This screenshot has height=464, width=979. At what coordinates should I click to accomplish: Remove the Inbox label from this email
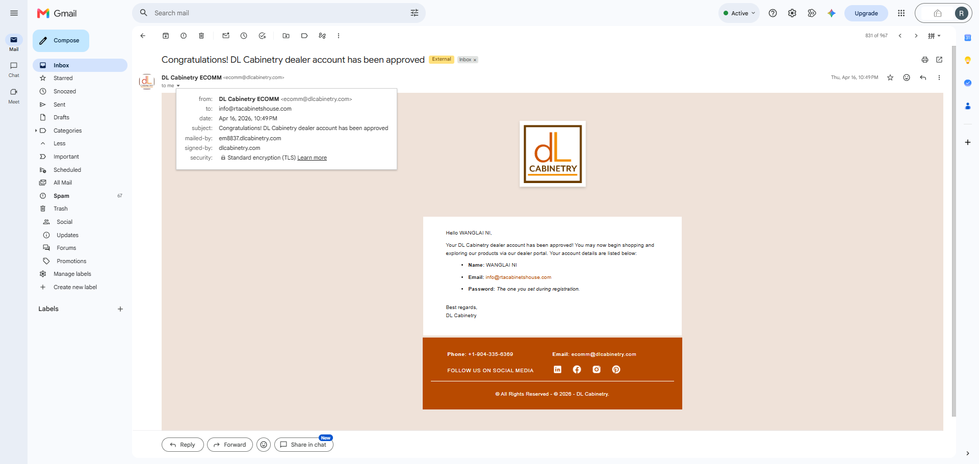coord(475,60)
